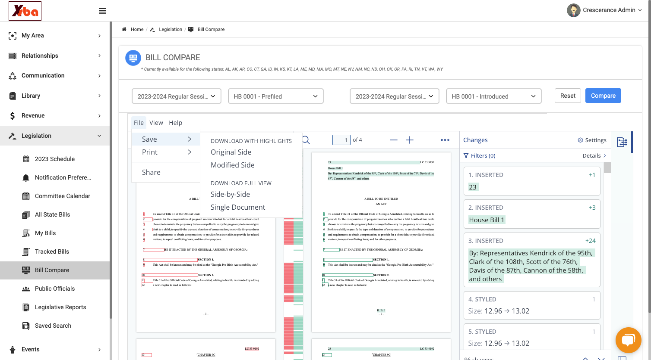Viewport: 651px width, 360px height.
Task: Open the File menu
Action: click(x=139, y=123)
